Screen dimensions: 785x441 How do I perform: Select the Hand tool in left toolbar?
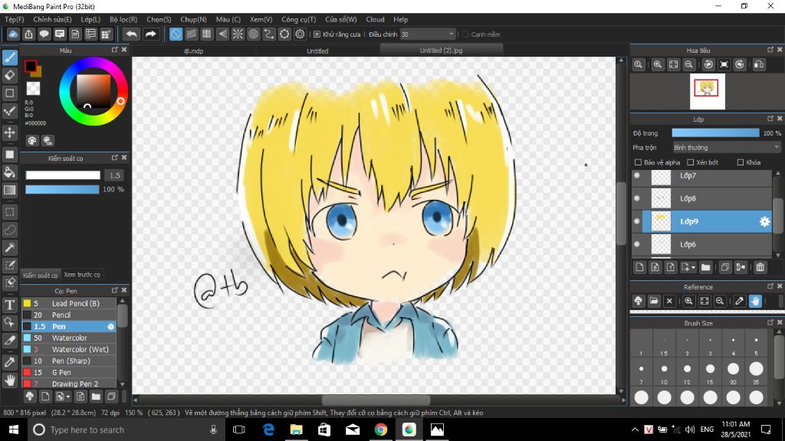click(x=9, y=381)
